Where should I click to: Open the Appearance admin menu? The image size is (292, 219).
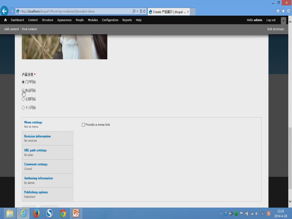64,20
